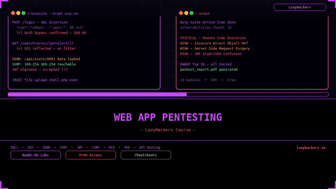Screen dimensions: 336x189
Task: Click the red dot on output terminal
Action: coord(181,13)
